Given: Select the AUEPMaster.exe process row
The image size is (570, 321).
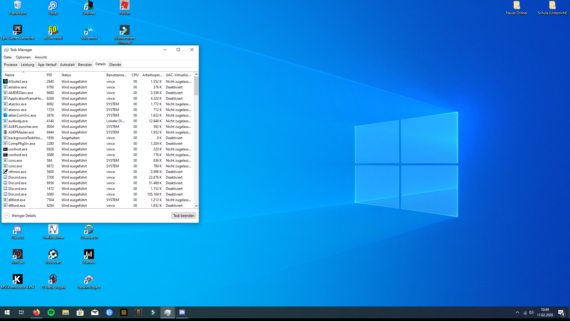Looking at the screenshot, I should pyautogui.click(x=98, y=132).
